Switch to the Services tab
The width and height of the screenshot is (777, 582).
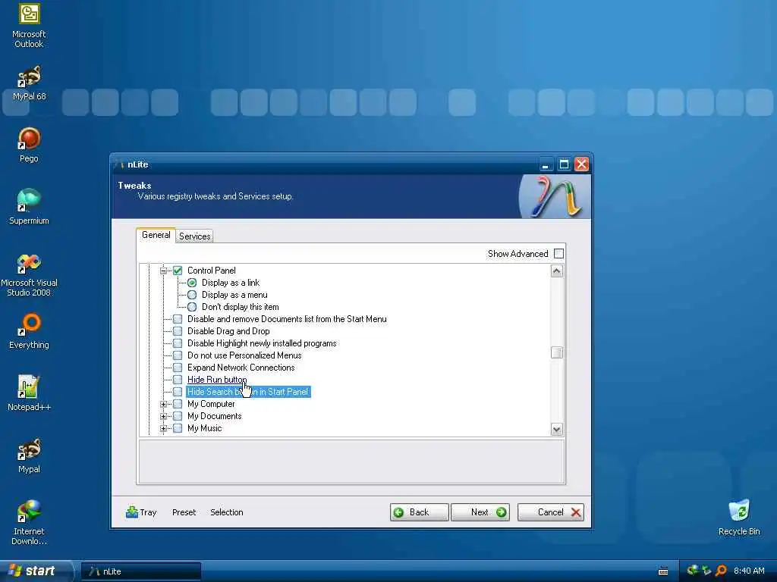click(x=195, y=236)
